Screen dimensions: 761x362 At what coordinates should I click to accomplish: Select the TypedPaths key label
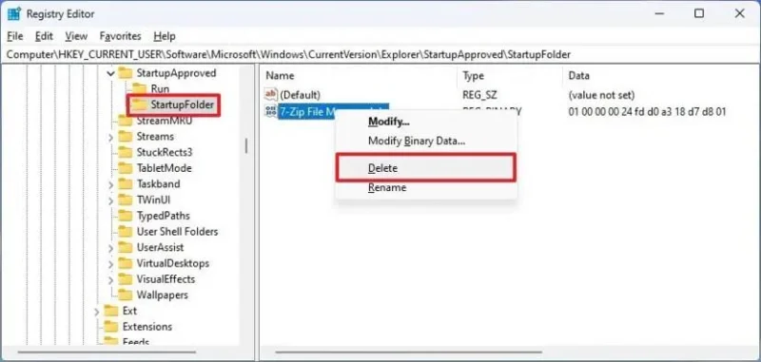tap(163, 216)
